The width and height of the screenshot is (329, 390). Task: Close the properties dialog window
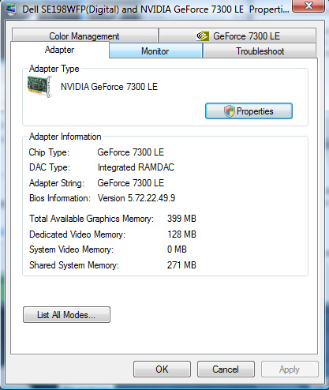coord(308,6)
